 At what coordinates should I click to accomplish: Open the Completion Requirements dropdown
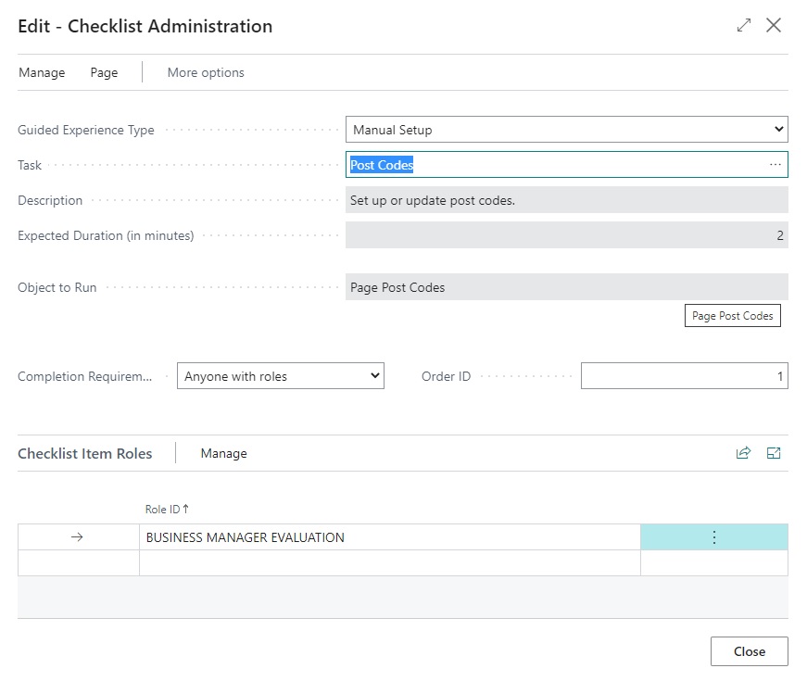pos(280,376)
